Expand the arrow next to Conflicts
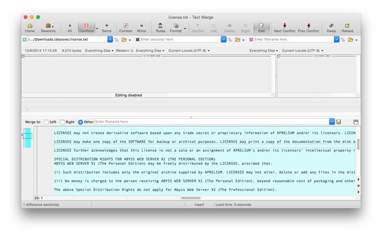Screen dimensions: 382x237 click(97, 28)
